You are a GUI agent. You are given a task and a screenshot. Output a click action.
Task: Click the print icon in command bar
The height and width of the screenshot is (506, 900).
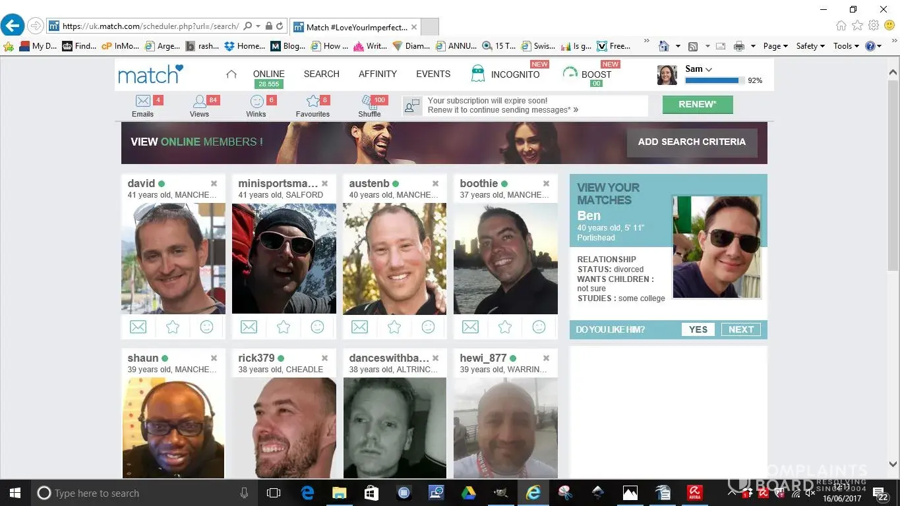(738, 46)
